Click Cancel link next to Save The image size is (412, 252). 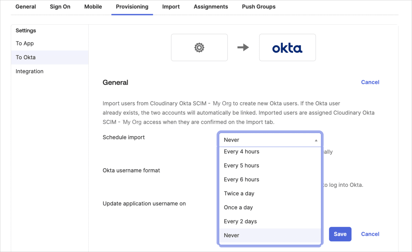click(370, 234)
